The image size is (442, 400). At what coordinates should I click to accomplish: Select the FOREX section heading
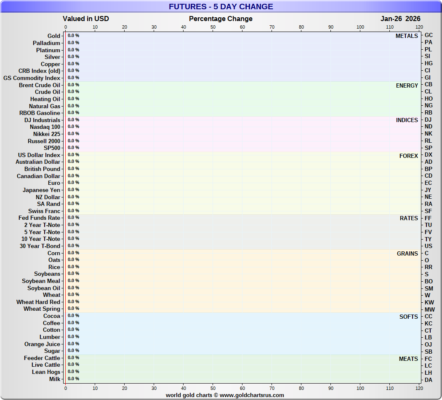(x=409, y=156)
